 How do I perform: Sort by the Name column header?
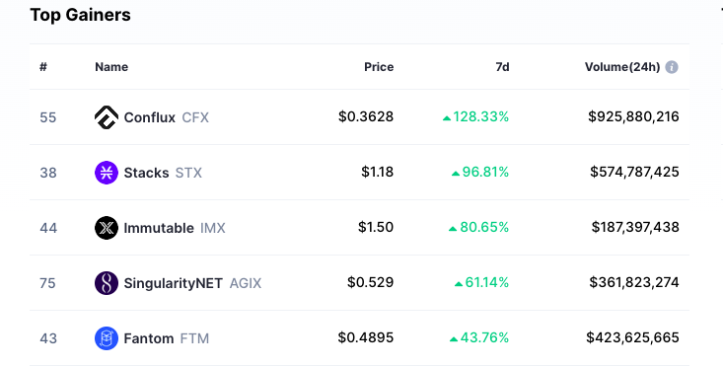point(111,67)
